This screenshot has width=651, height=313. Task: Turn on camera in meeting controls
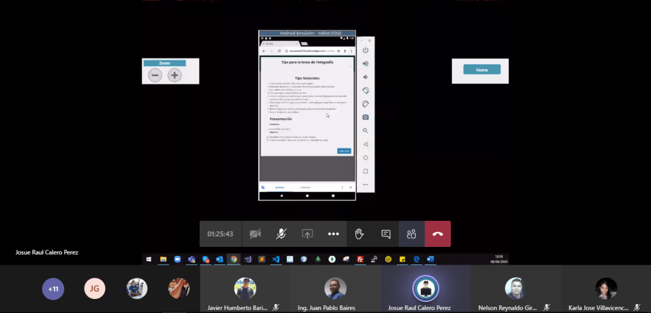[256, 234]
